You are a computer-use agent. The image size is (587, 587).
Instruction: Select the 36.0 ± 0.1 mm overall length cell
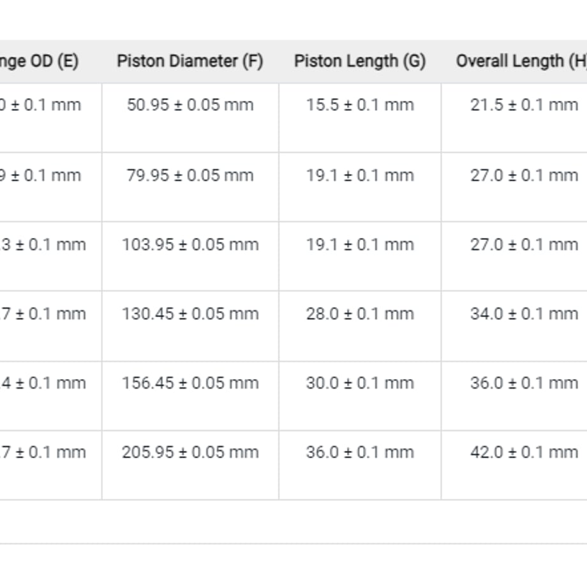click(x=514, y=396)
